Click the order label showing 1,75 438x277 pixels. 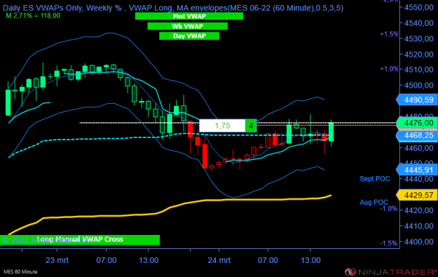click(x=222, y=126)
